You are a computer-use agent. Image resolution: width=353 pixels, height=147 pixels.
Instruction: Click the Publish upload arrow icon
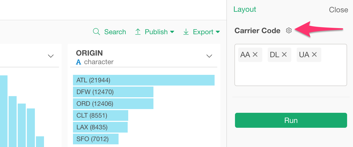138,32
